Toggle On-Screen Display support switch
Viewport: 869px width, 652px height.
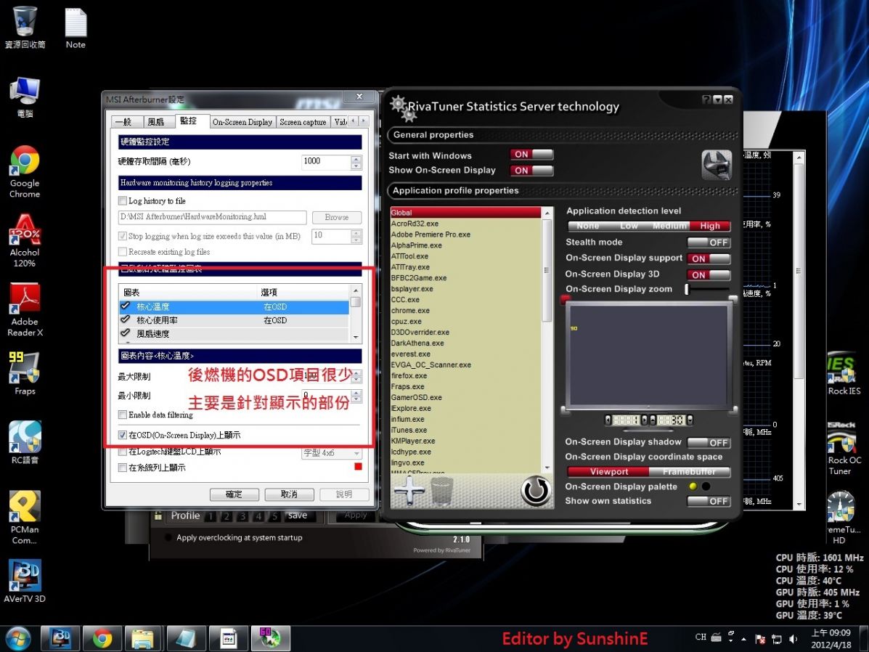click(709, 258)
